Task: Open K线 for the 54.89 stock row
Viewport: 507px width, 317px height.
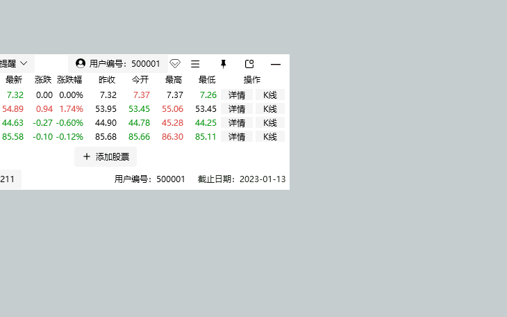Action: point(270,109)
